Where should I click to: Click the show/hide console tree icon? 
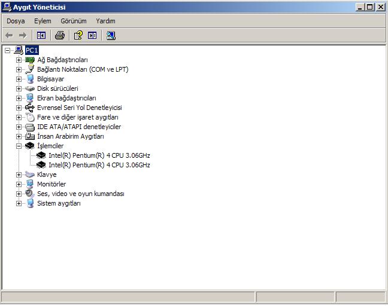point(41,35)
